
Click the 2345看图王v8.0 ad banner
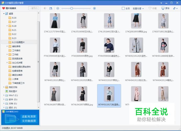(x=20, y=117)
